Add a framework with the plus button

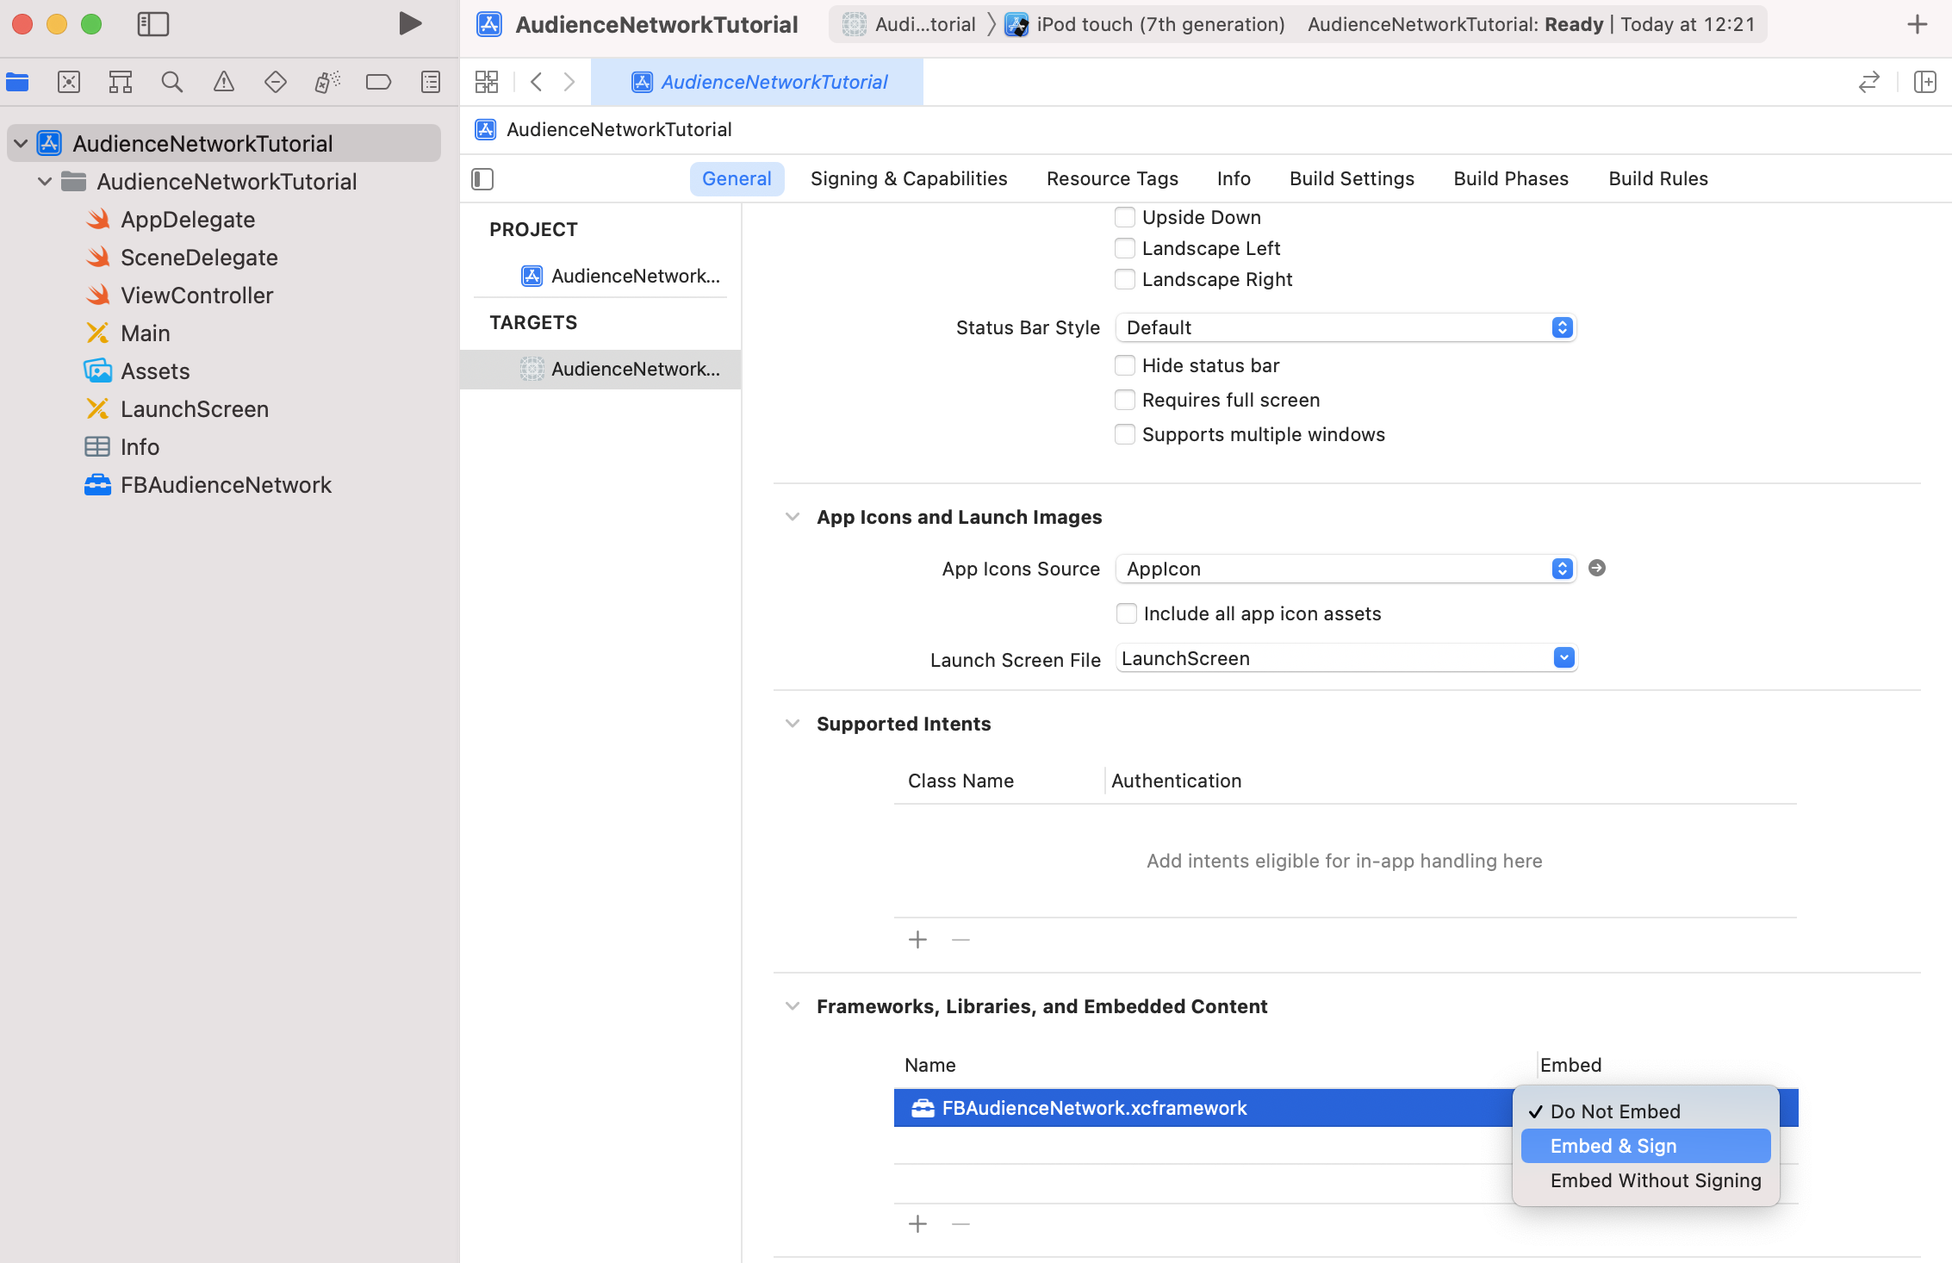pos(918,1223)
